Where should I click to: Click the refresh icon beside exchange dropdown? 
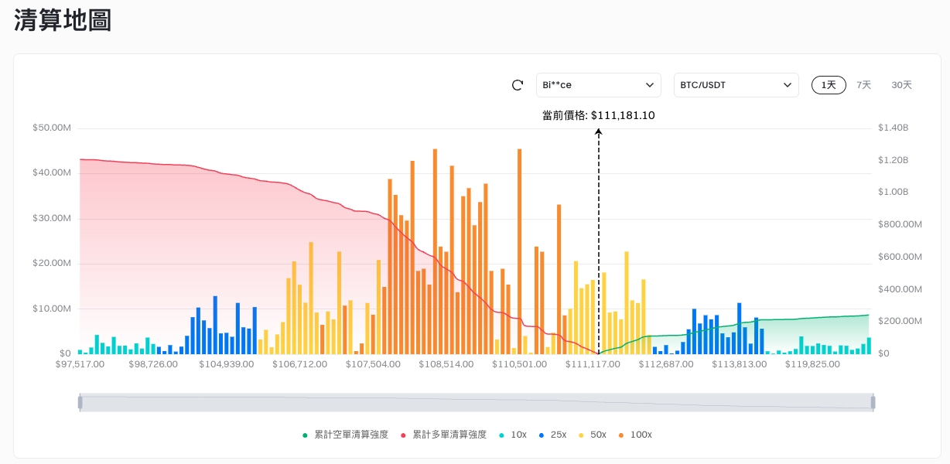pyautogui.click(x=518, y=85)
